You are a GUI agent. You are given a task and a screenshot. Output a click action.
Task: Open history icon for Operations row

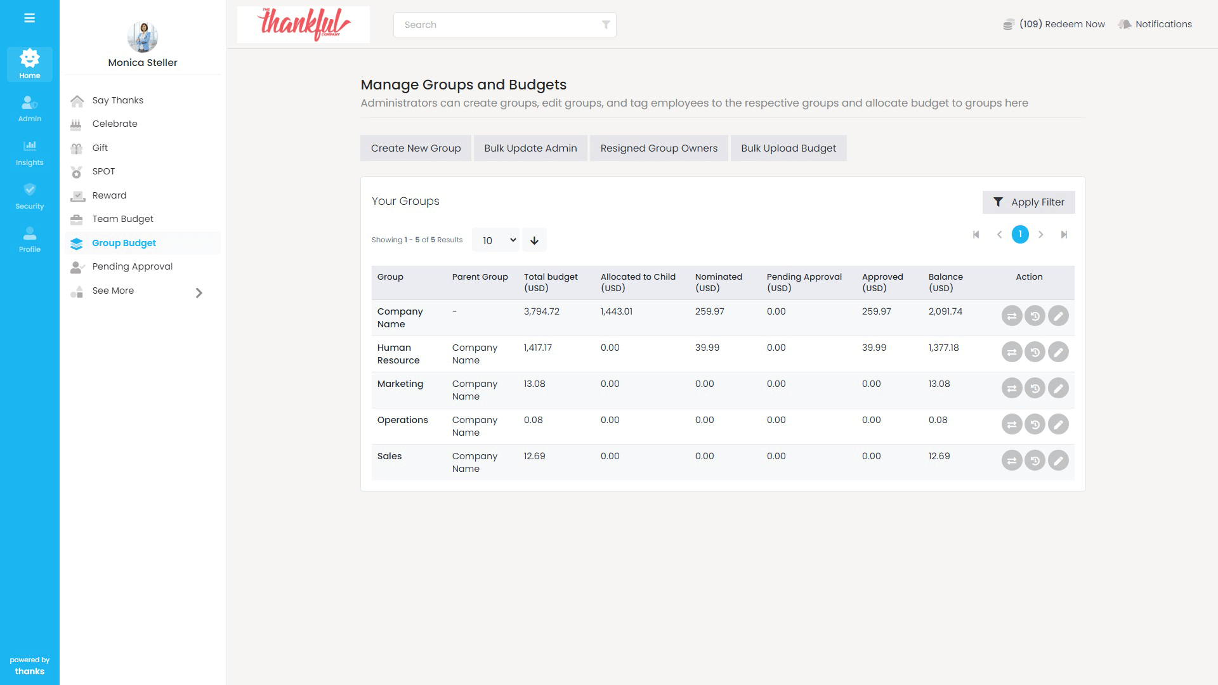click(x=1035, y=424)
